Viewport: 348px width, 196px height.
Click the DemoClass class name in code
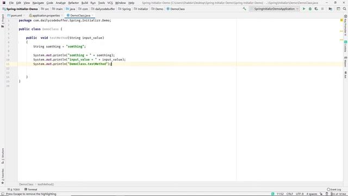51,29
